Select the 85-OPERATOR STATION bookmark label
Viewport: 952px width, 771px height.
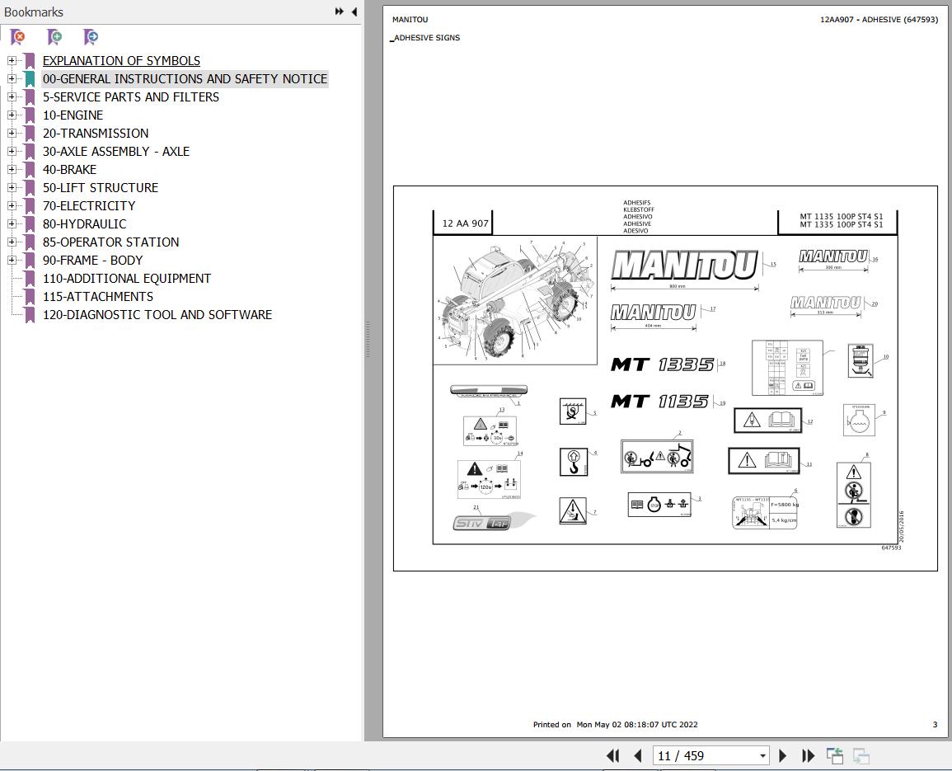coord(110,242)
